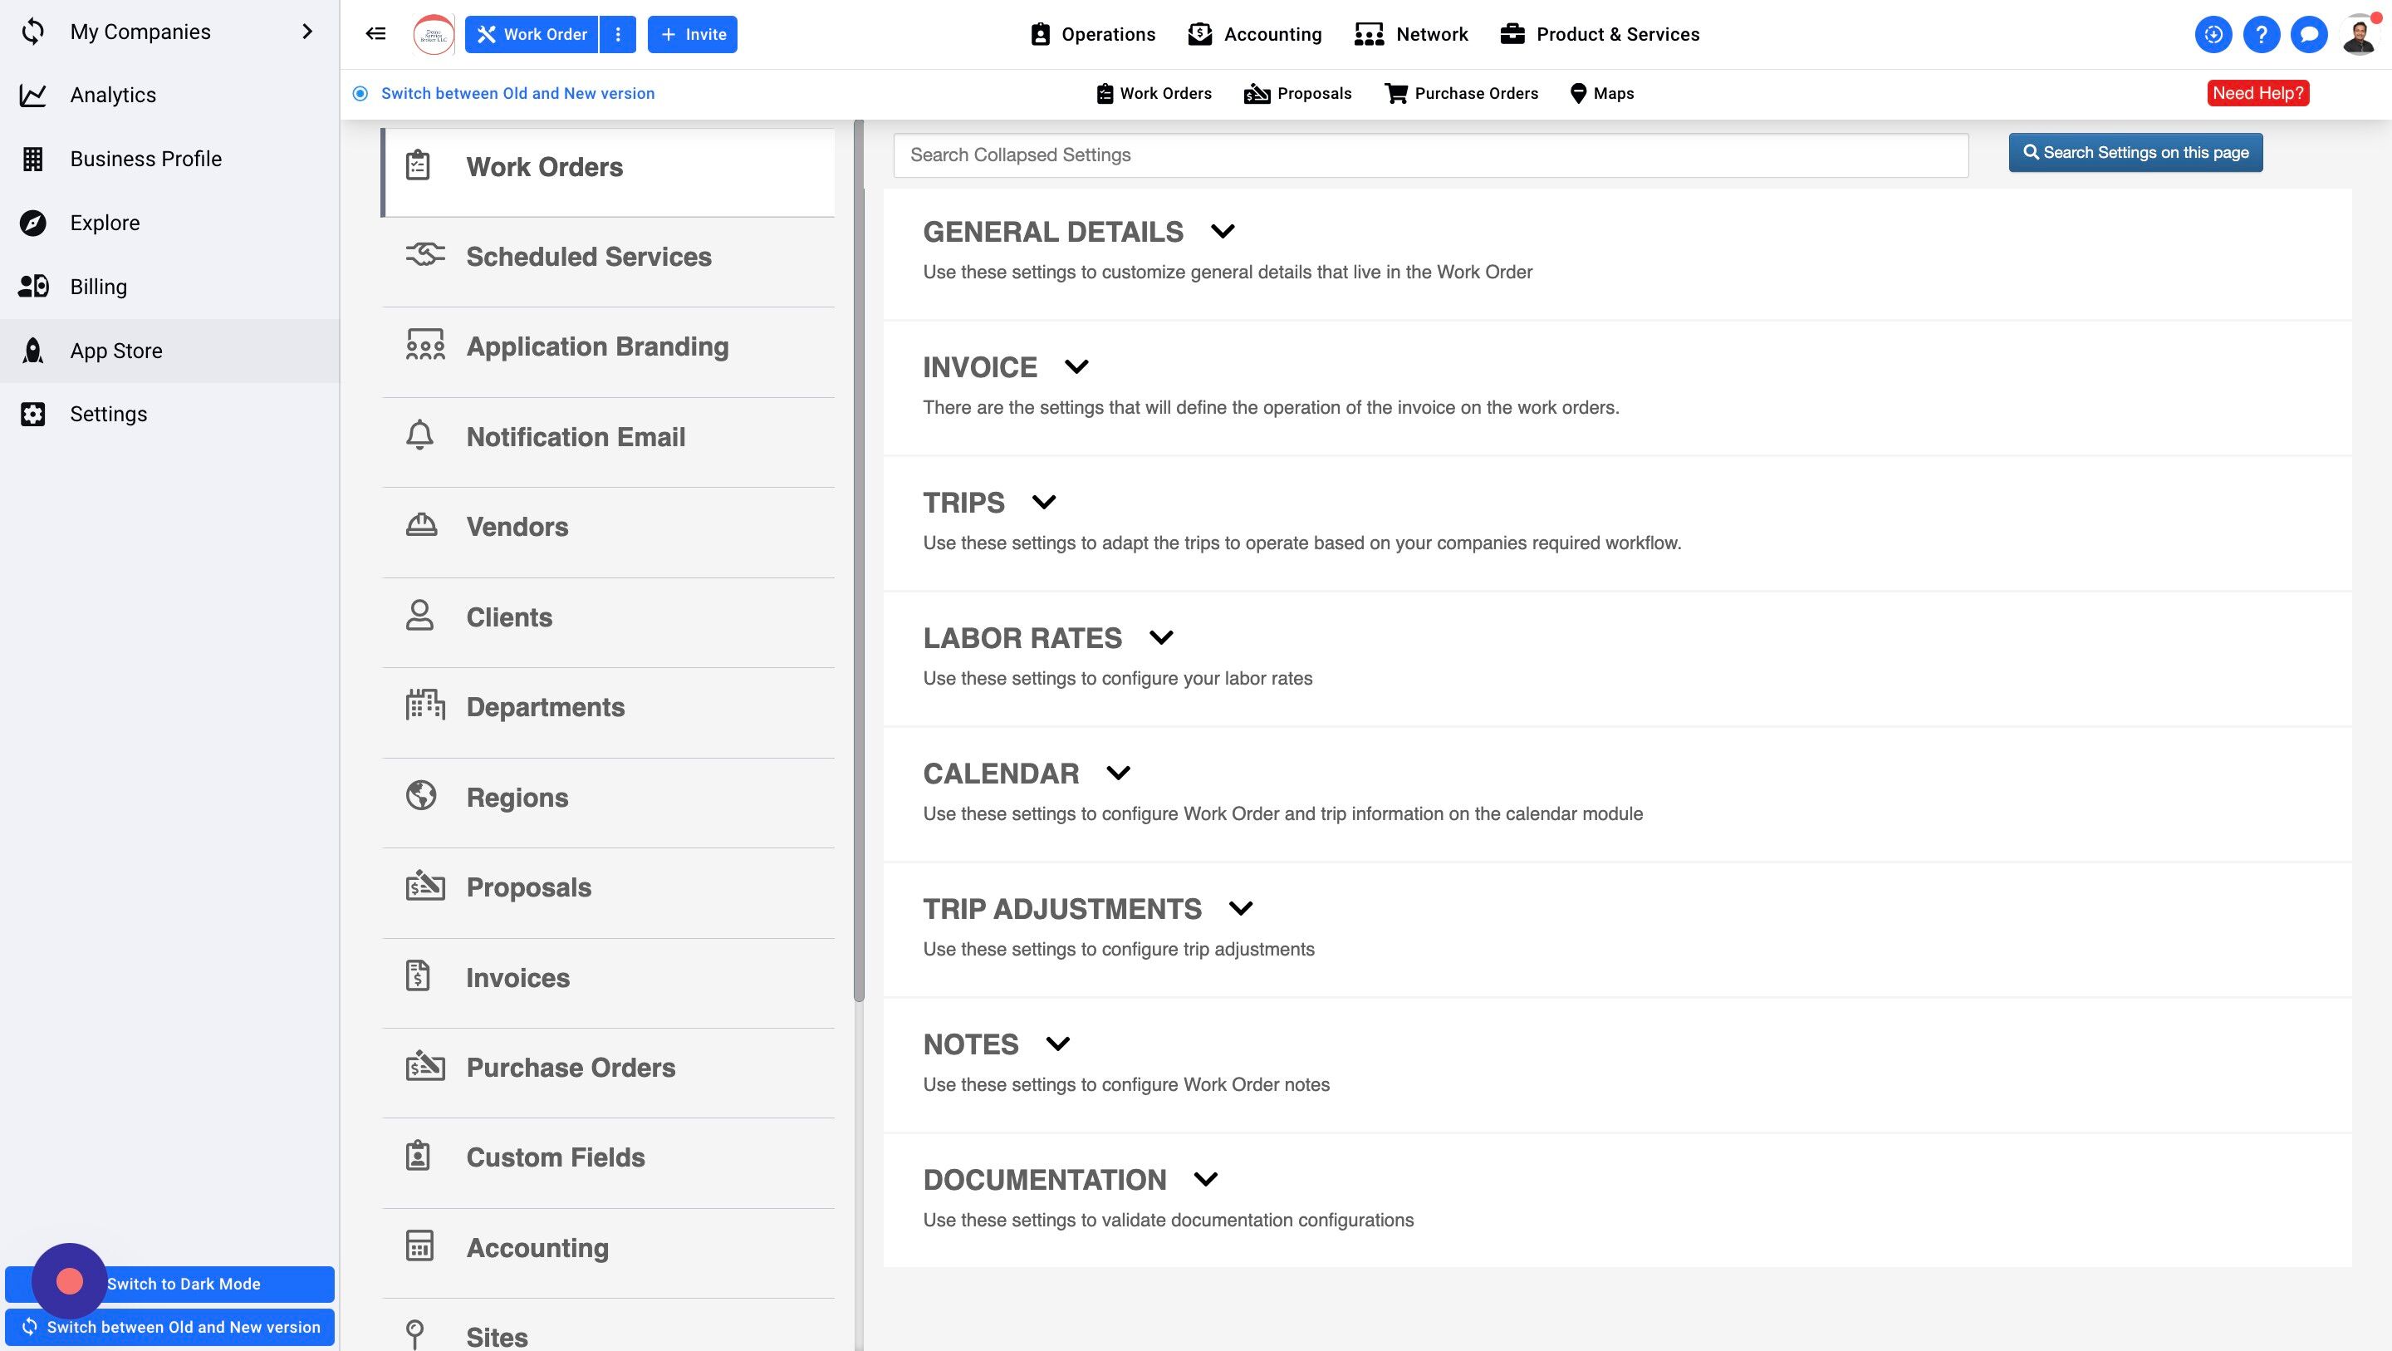Image resolution: width=2392 pixels, height=1351 pixels.
Task: Click the help question mark icon
Action: point(2260,34)
